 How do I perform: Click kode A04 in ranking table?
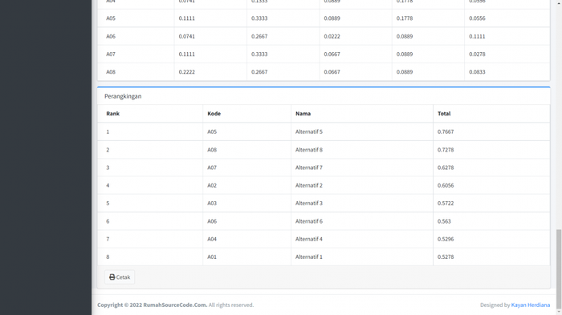click(212, 239)
